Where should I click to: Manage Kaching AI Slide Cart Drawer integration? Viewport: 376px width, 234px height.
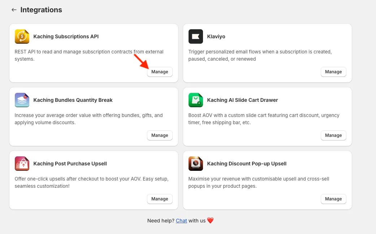tap(333, 135)
